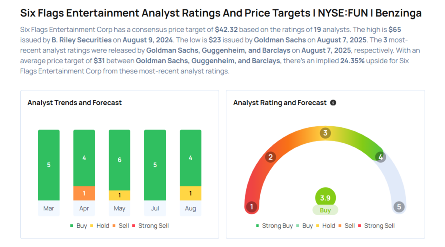Click the Buy rating badge
The image size is (445, 247).
tap(325, 210)
